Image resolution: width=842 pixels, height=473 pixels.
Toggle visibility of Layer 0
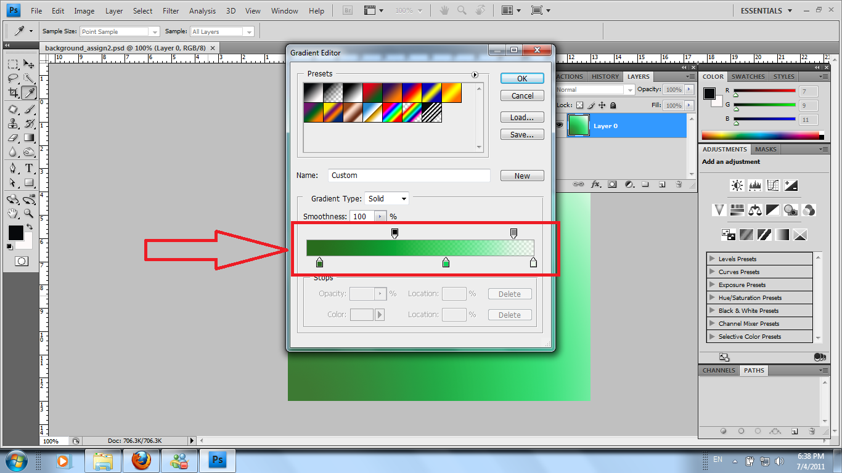coord(560,125)
